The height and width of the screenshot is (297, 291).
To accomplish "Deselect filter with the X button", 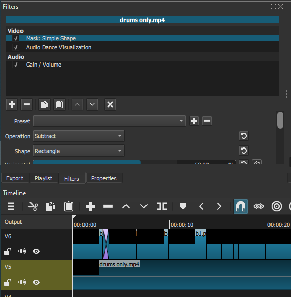I will click(110, 104).
